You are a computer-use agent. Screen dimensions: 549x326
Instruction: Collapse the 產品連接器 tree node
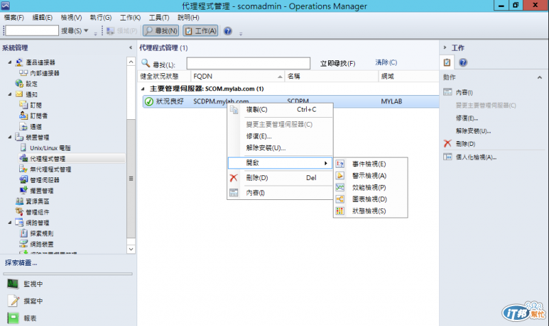10,62
